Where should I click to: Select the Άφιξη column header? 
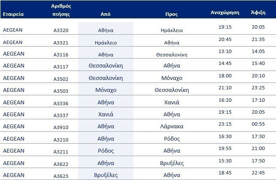pyautogui.click(x=258, y=13)
